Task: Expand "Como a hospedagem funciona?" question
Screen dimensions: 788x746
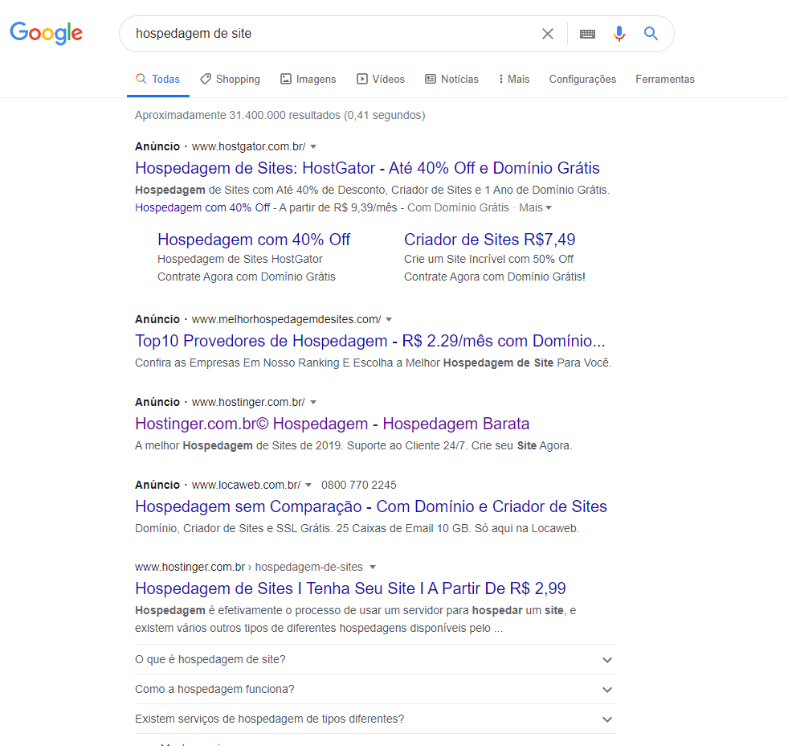Action: tap(375, 689)
